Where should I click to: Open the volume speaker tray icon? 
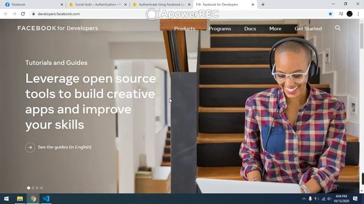pos(329,199)
